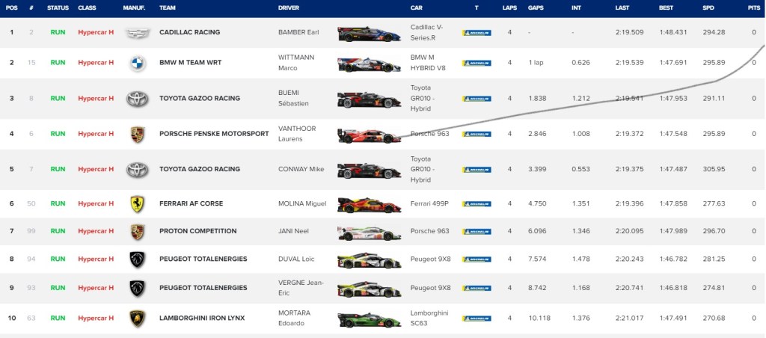Open FERRARI AF CORSE team name
Image resolution: width=766 pixels, height=338 pixels.
pyautogui.click(x=191, y=203)
